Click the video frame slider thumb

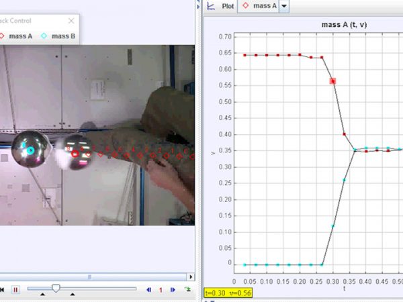tap(56, 288)
